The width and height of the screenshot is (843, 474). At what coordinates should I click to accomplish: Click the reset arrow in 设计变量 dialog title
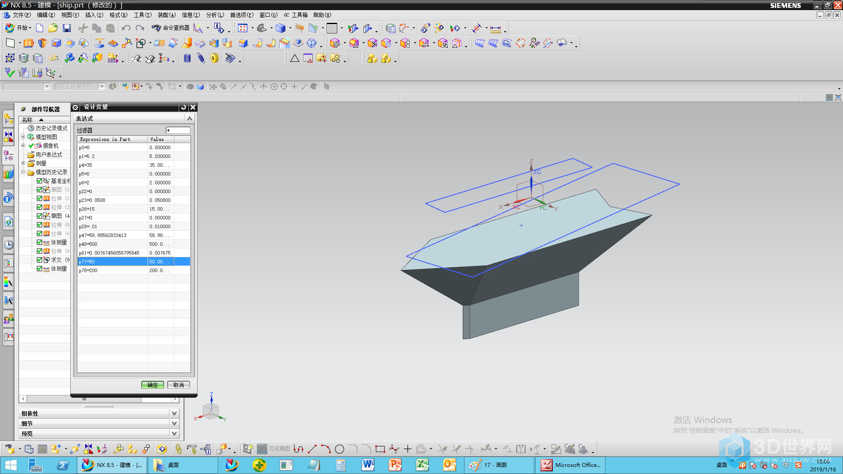(184, 107)
